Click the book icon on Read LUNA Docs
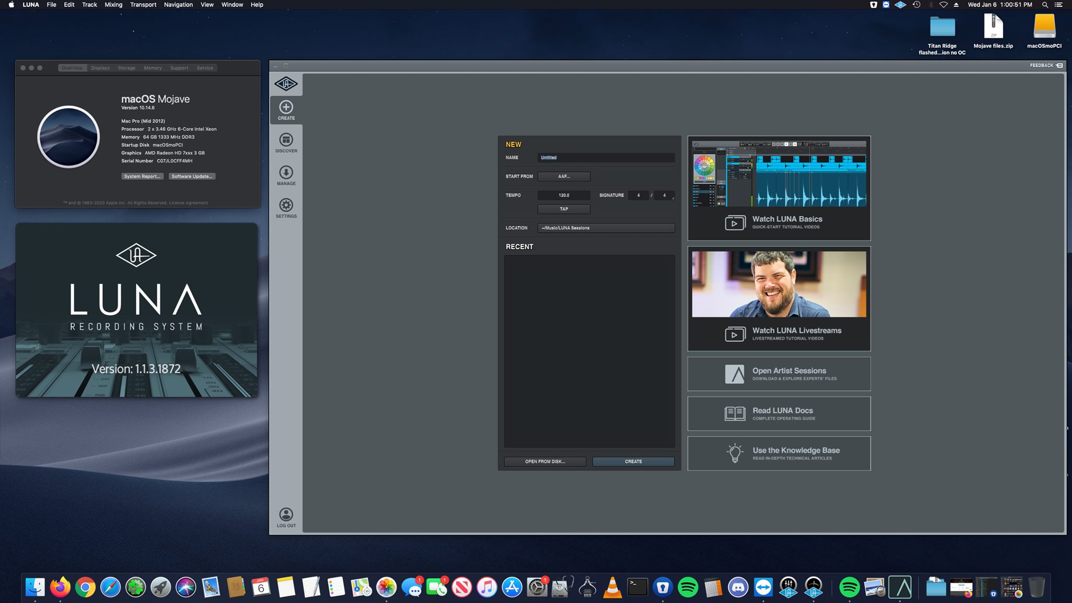Screen dimensions: 1072x603 click(x=735, y=414)
